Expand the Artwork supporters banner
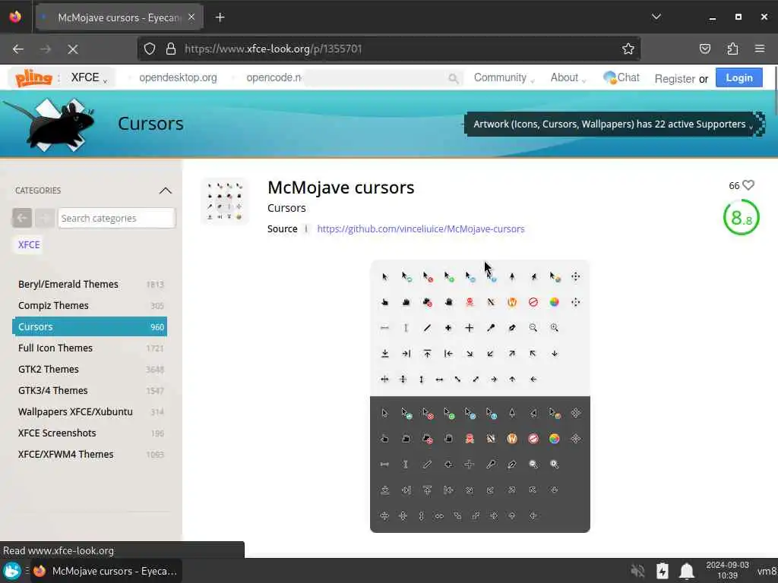The width and height of the screenshot is (778, 583). coord(612,124)
